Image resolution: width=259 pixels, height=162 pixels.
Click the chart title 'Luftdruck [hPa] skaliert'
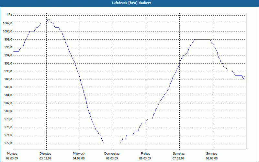[131, 3]
